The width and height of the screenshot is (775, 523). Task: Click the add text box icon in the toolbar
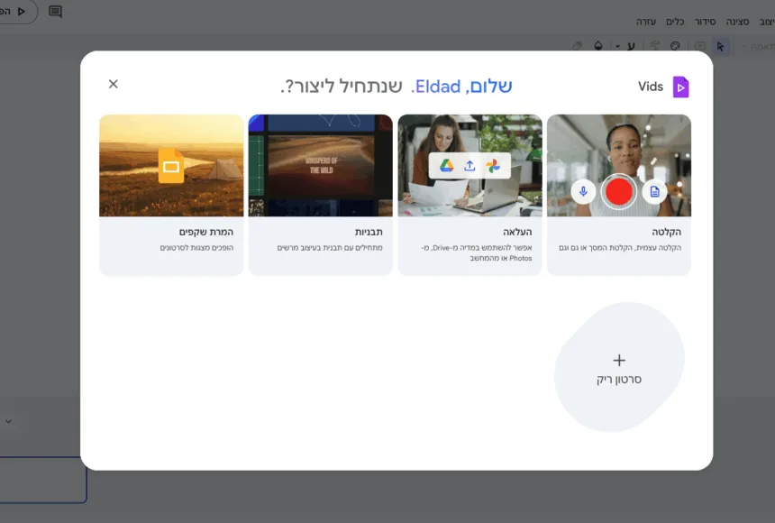700,46
